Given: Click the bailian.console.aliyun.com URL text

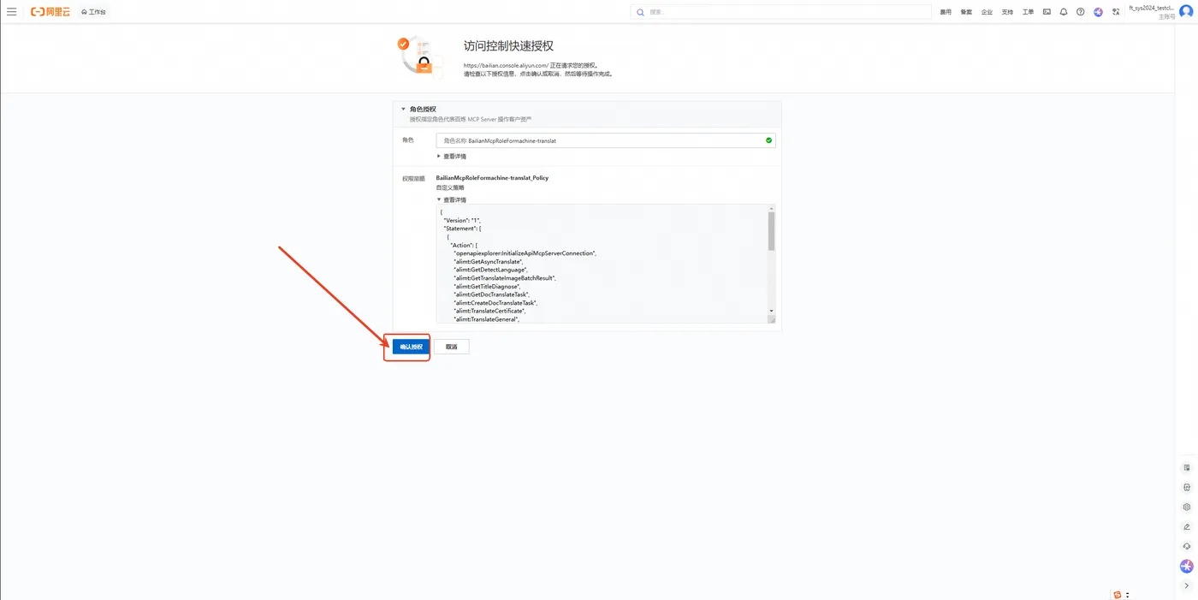Looking at the screenshot, I should (x=506, y=65).
